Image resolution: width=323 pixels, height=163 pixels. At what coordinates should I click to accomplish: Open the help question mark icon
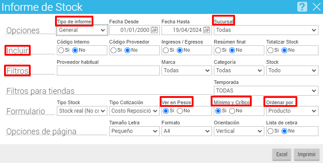point(302,7)
